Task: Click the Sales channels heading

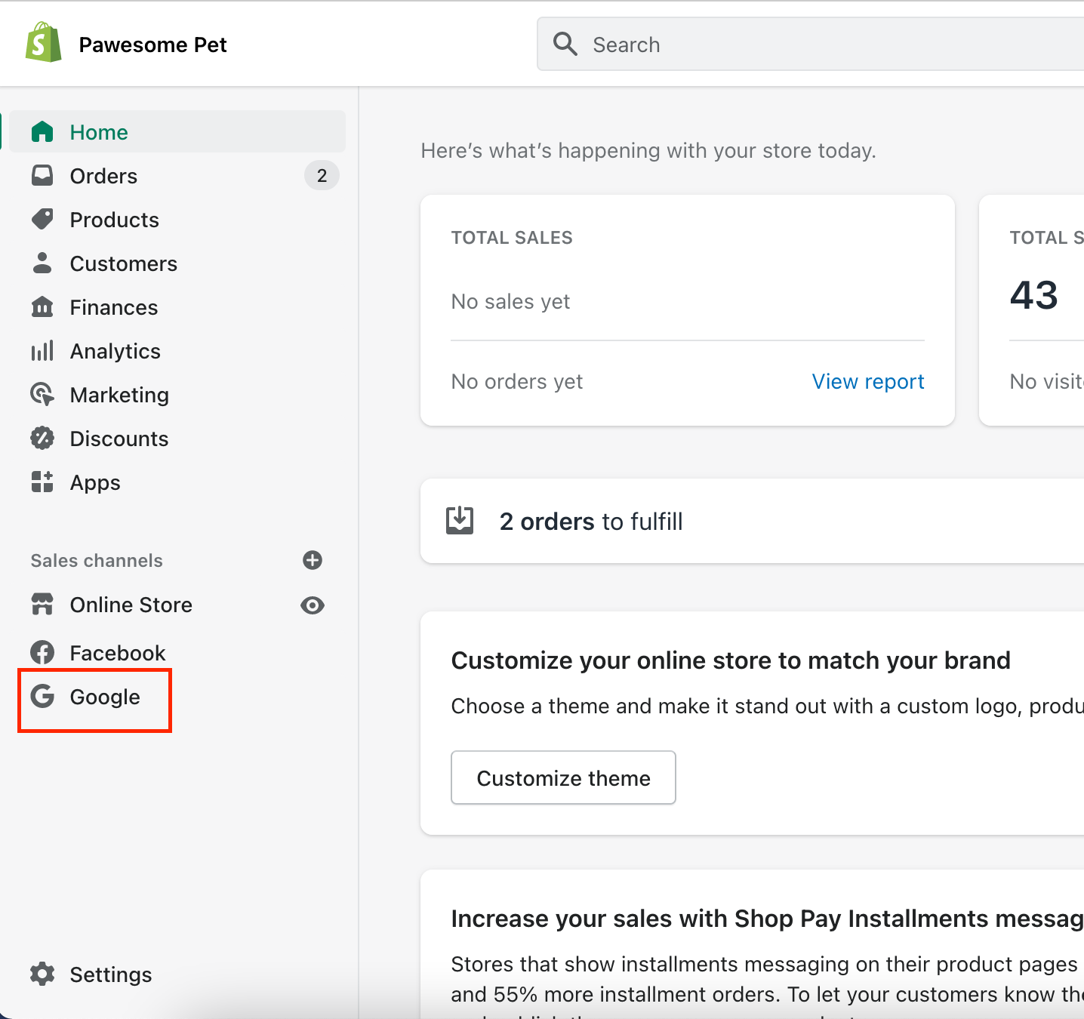Action: click(x=97, y=560)
